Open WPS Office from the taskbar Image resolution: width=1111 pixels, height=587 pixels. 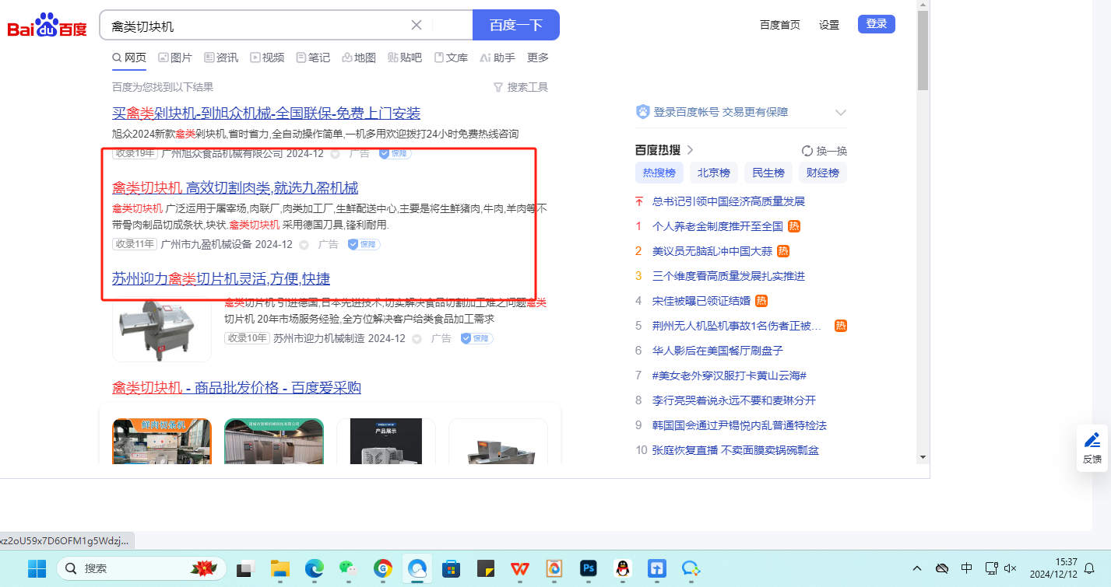point(519,568)
